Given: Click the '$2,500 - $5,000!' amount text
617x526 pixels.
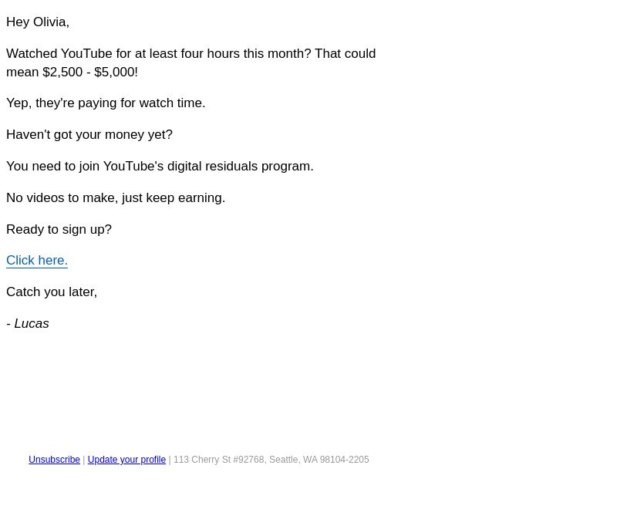Looking at the screenshot, I should [x=90, y=72].
